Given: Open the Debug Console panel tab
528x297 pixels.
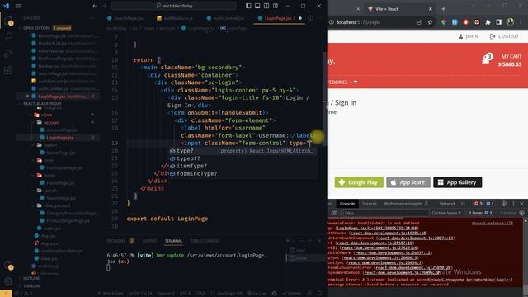Looking at the screenshot, I should pyautogui.click(x=205, y=241).
